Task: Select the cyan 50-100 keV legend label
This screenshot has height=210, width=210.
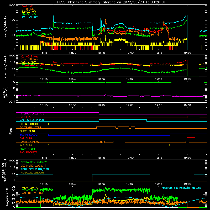Action: (x=30, y=17)
